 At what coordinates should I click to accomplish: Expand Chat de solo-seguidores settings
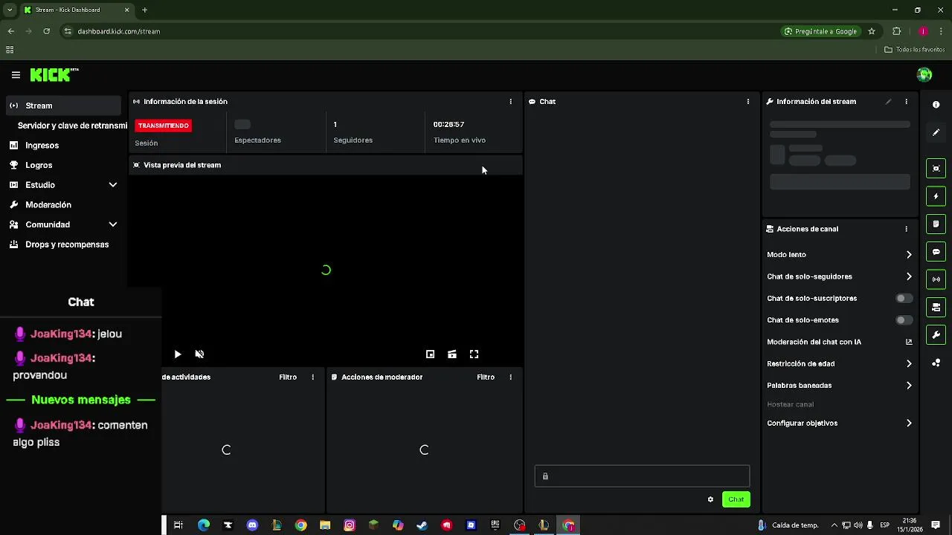(840, 276)
